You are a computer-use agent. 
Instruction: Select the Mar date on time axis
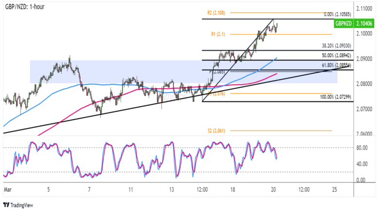[8, 189]
